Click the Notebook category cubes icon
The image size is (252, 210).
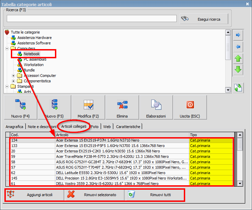point(20,54)
